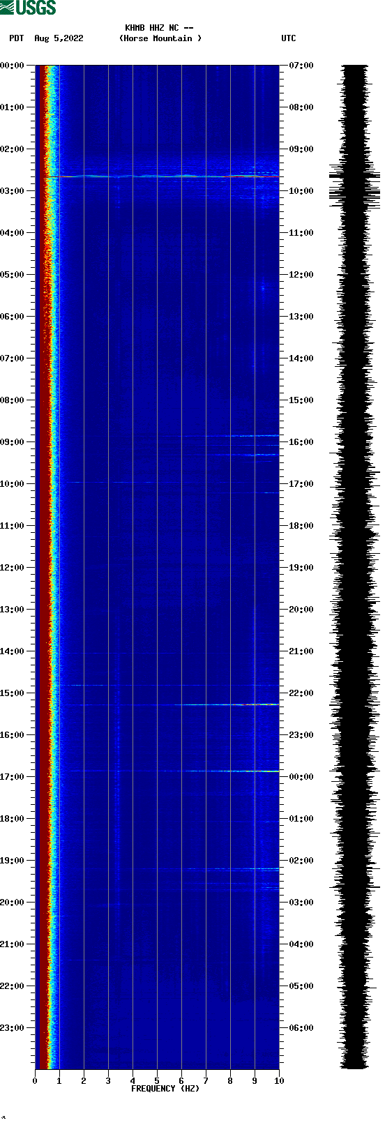The height and width of the screenshot is (1125, 385).
Task: Click the 12:00 PDT time label
Action: coord(12,568)
